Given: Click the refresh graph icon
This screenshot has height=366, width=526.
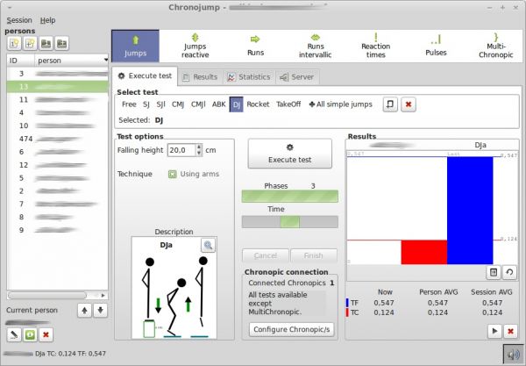Looking at the screenshot, I should click(x=509, y=272).
